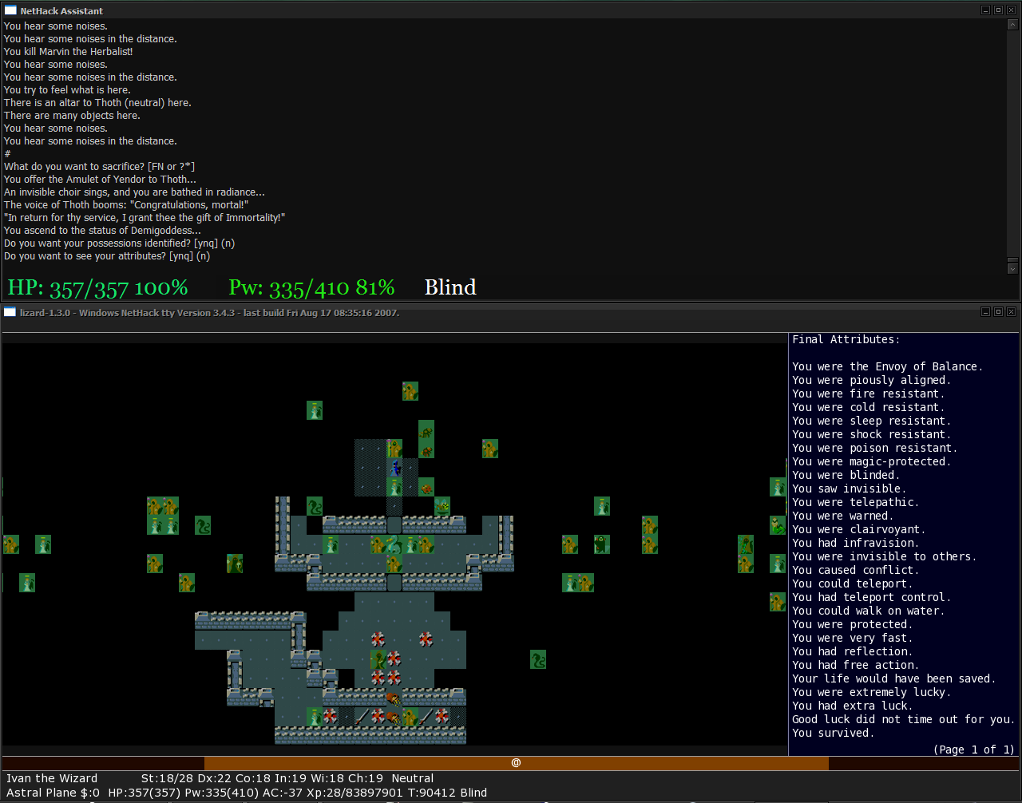The image size is (1022, 803).
Task: Select the red-eyed dark hooded figure tile
Action: pos(746,544)
